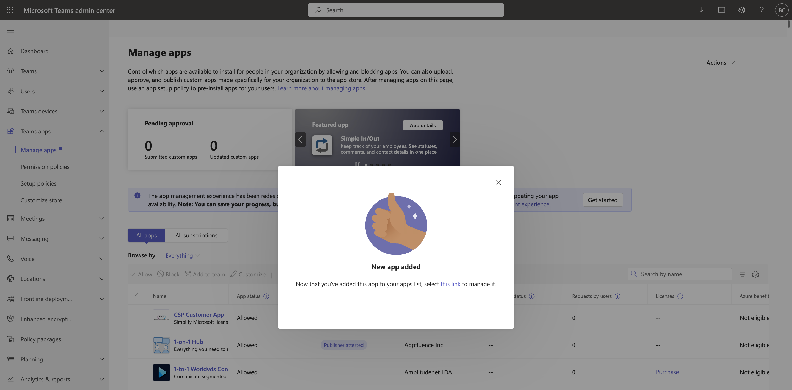Click the Enhanced encryption shield icon
Screen dimensions: 792x390
tap(10, 319)
